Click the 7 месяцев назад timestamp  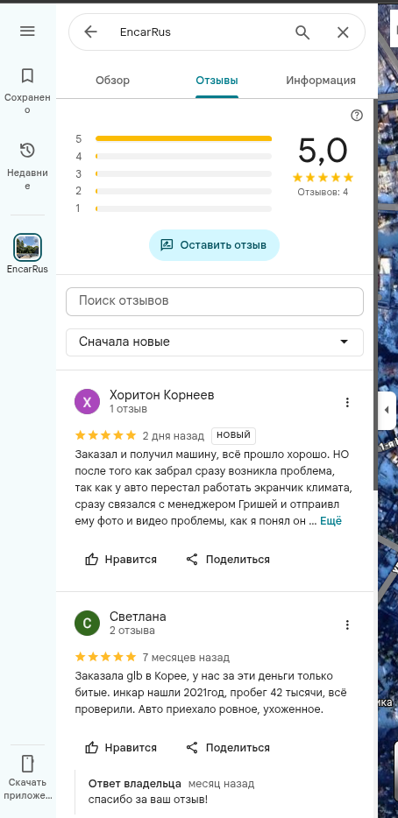click(x=186, y=658)
